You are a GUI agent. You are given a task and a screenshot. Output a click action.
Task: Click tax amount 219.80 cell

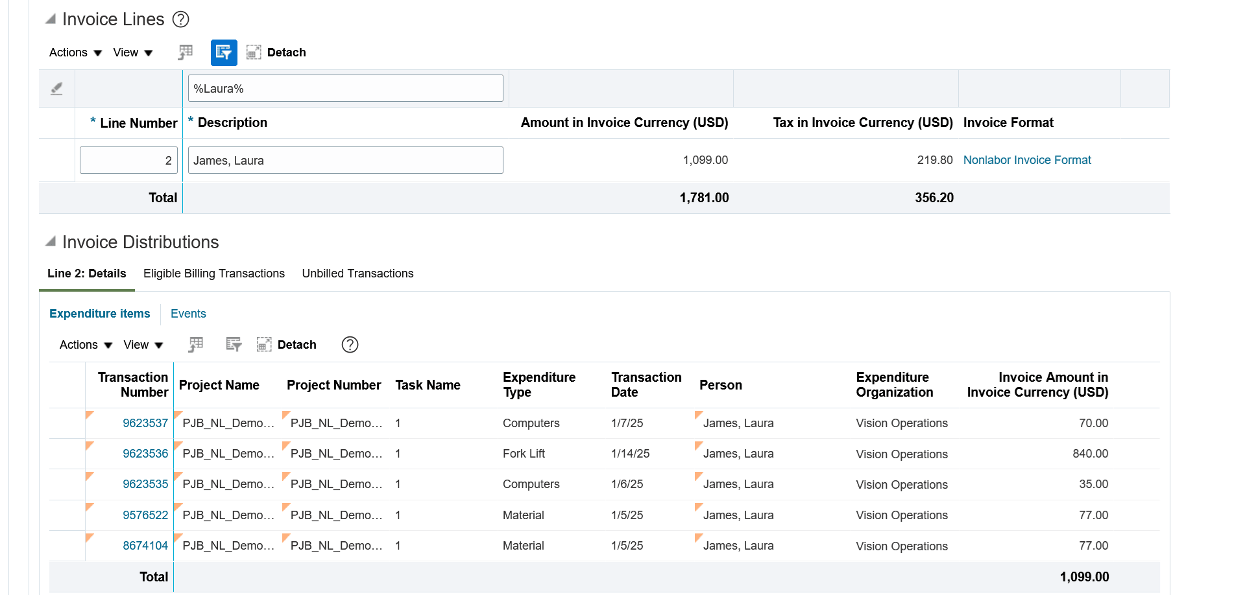(x=935, y=160)
